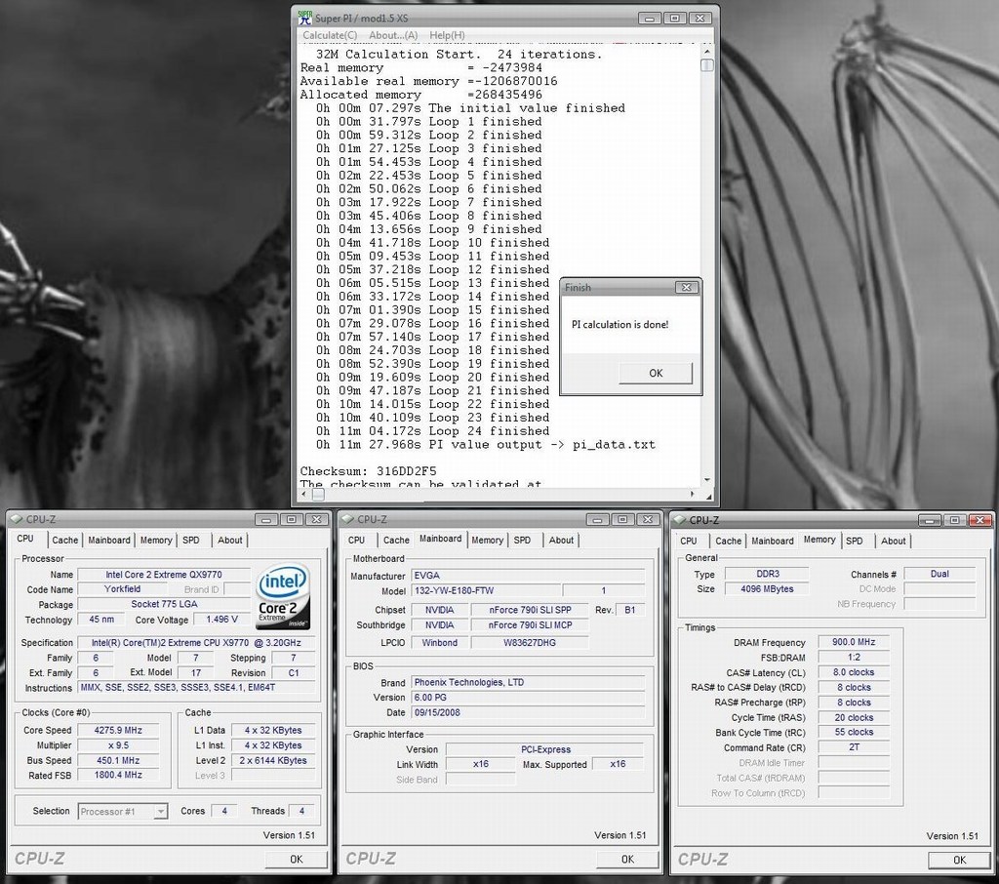This screenshot has height=884, width=999.
Task: Click the CPU name field Intel Core 2 Extreme QX9770
Action: coord(164,575)
